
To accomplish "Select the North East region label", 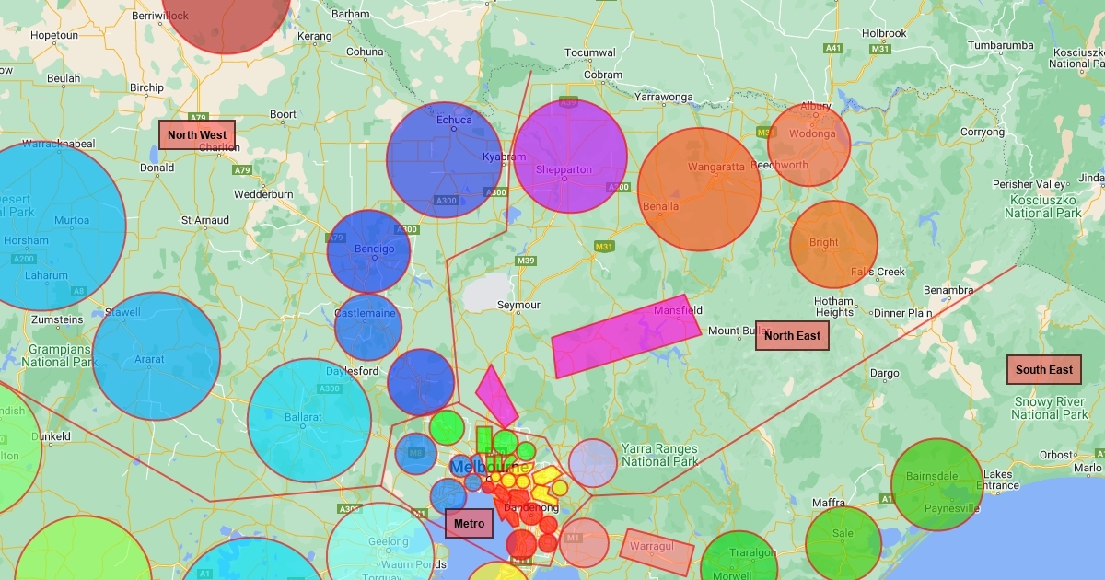I will click(792, 336).
